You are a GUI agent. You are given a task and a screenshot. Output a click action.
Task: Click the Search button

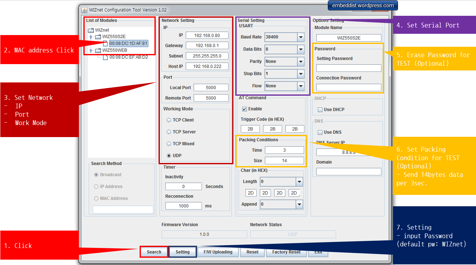[154, 252]
